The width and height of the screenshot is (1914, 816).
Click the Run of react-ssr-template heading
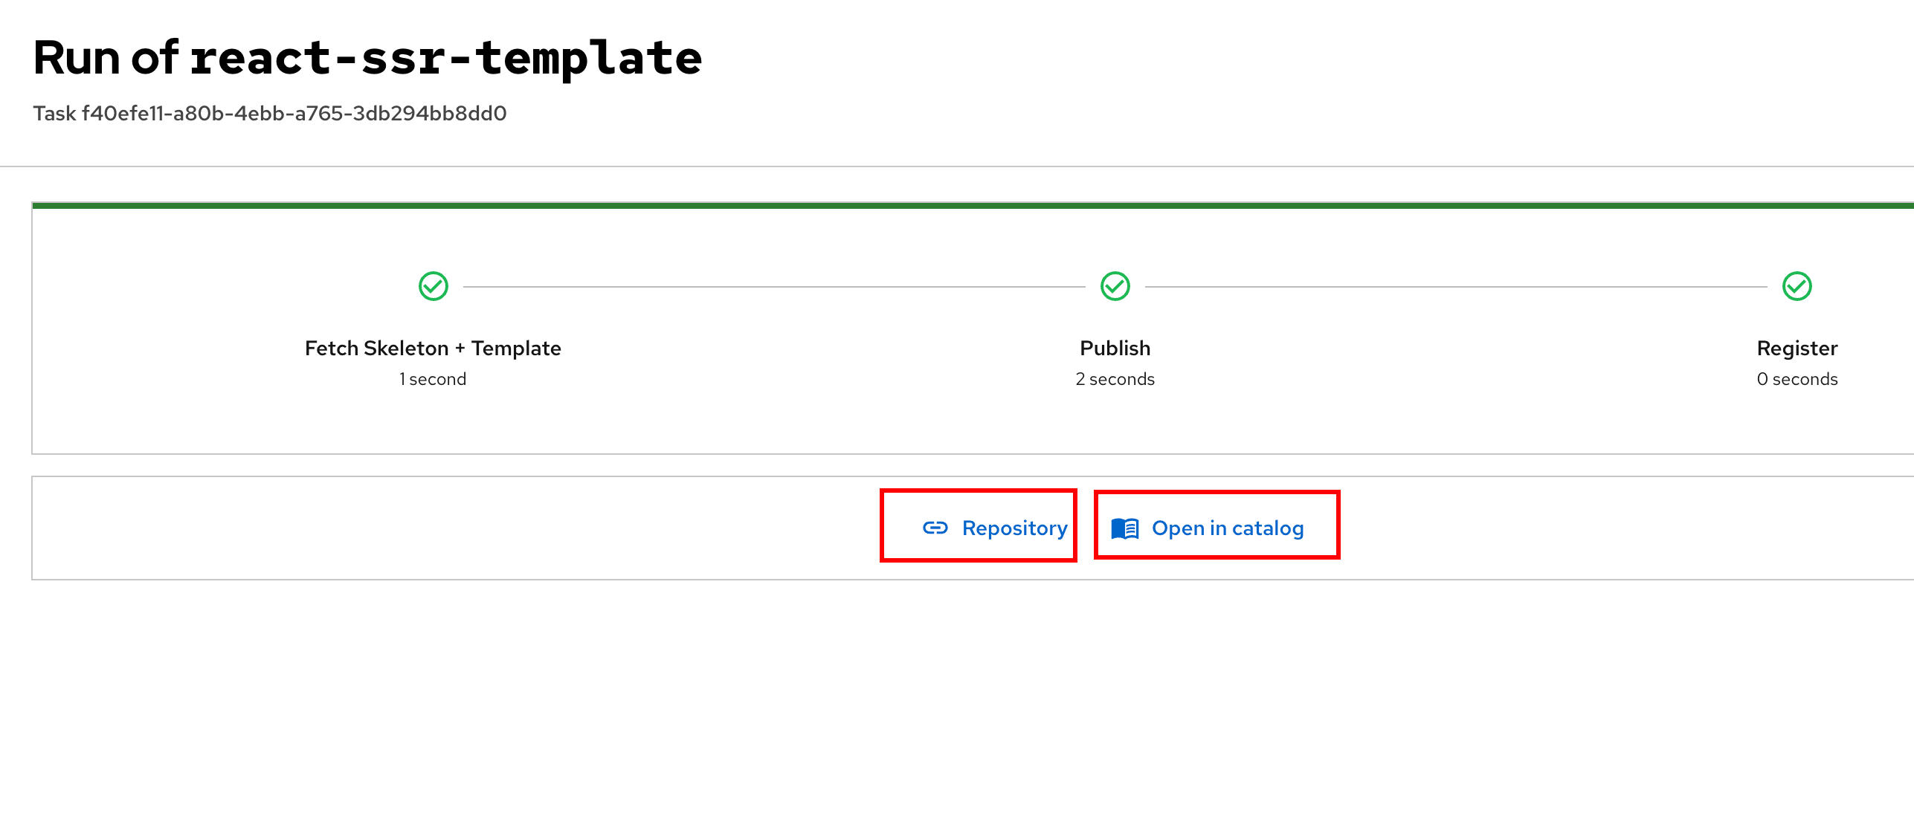368,58
